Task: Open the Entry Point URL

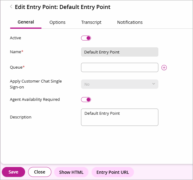Action: click(113, 172)
